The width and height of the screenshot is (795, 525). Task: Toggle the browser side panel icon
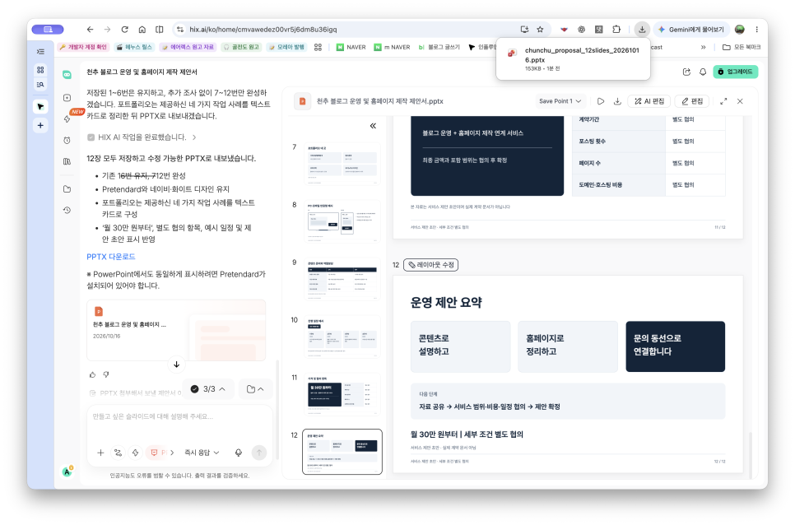pos(159,30)
